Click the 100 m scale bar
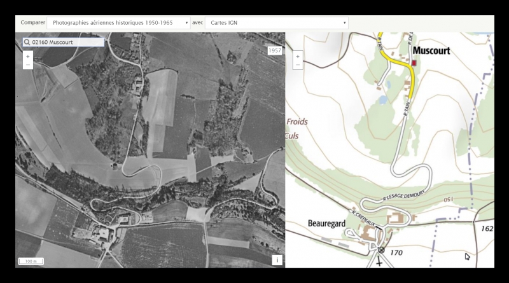Viewport: 509px width, 283px height. [x=31, y=261]
